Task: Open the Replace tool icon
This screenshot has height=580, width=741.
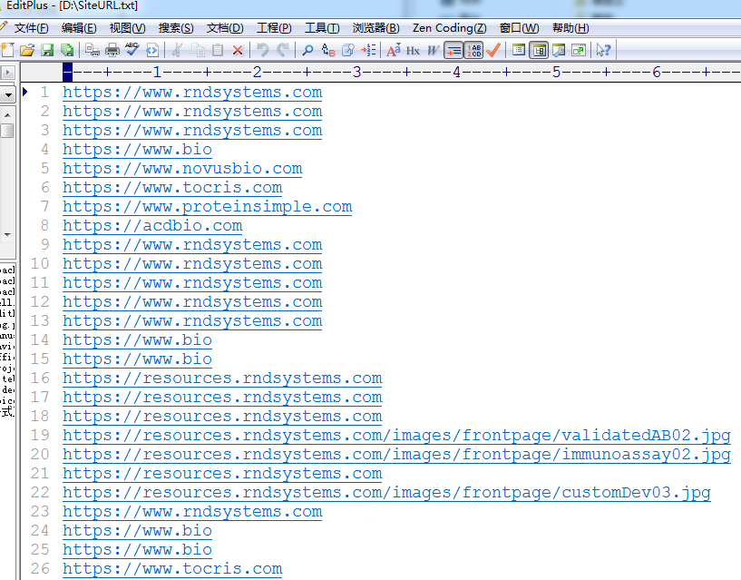Action: pos(328,50)
